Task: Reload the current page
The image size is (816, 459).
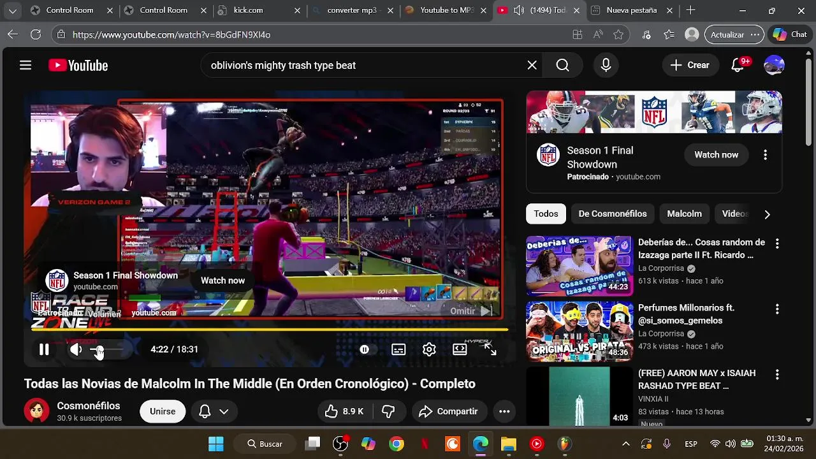Action: [x=36, y=34]
